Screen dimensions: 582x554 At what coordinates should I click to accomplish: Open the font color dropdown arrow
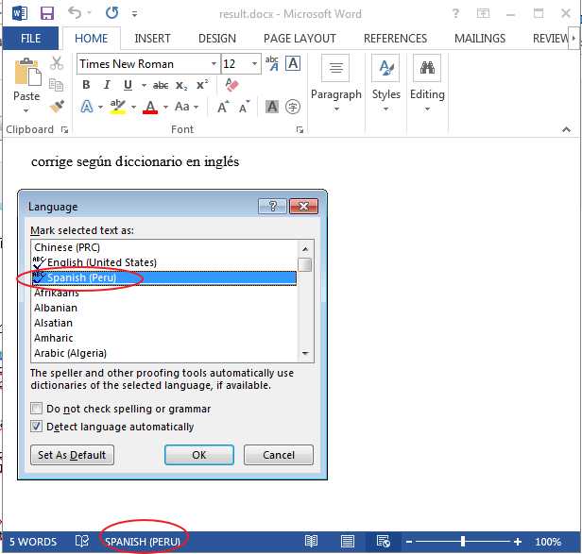pos(165,108)
